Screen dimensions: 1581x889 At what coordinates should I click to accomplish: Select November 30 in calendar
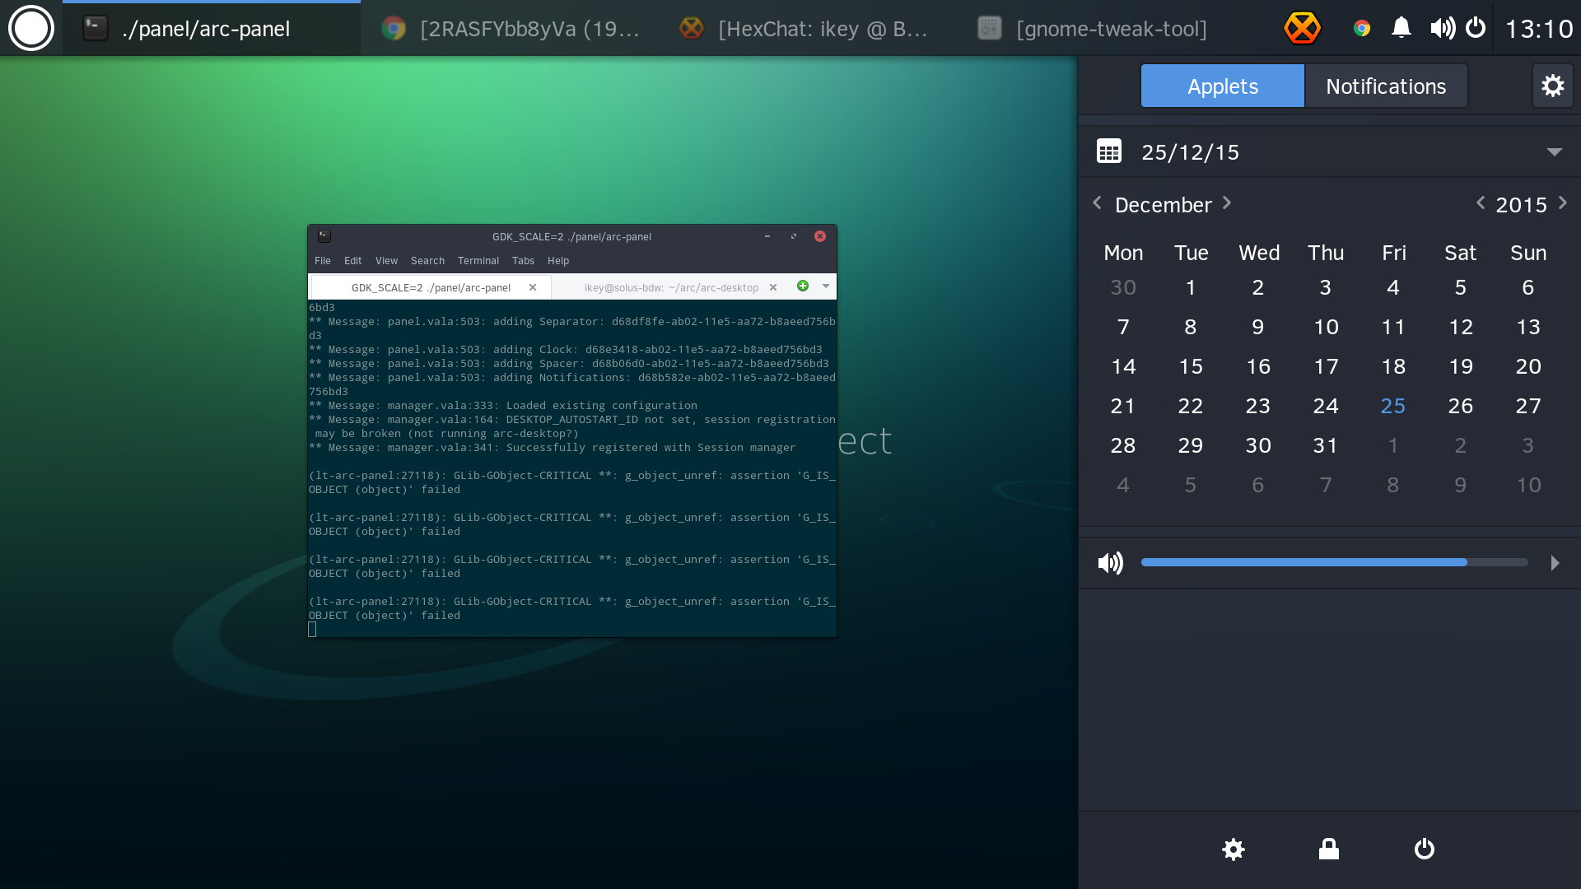tap(1123, 287)
